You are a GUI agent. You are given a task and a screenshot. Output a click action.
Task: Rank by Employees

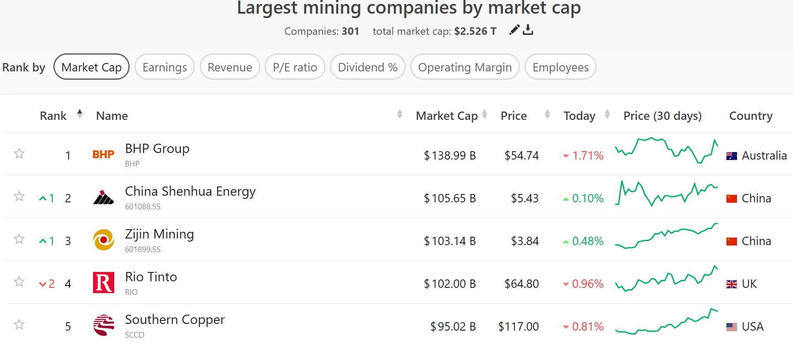tap(560, 67)
